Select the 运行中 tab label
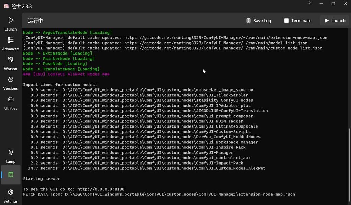The image size is (351, 205). (x=35, y=20)
